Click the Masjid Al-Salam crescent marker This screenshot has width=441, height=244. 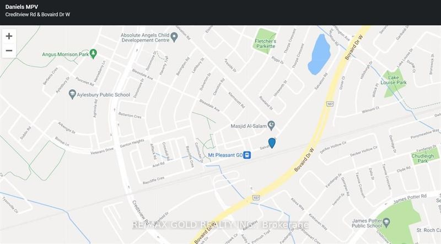pyautogui.click(x=271, y=126)
